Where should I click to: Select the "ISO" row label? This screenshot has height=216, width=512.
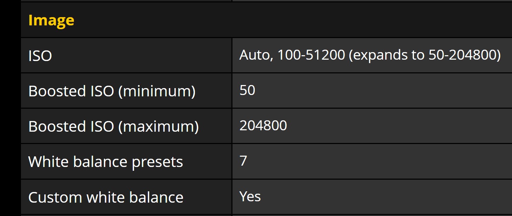[40, 56]
